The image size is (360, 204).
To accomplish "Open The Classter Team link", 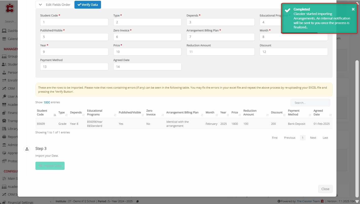I will coord(308,201).
